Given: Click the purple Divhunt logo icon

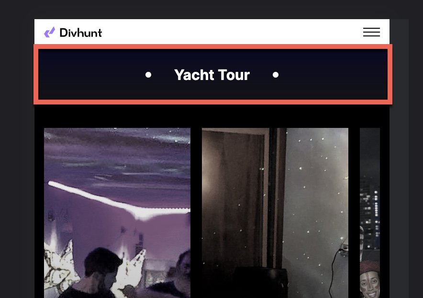Looking at the screenshot, I should (50, 32).
